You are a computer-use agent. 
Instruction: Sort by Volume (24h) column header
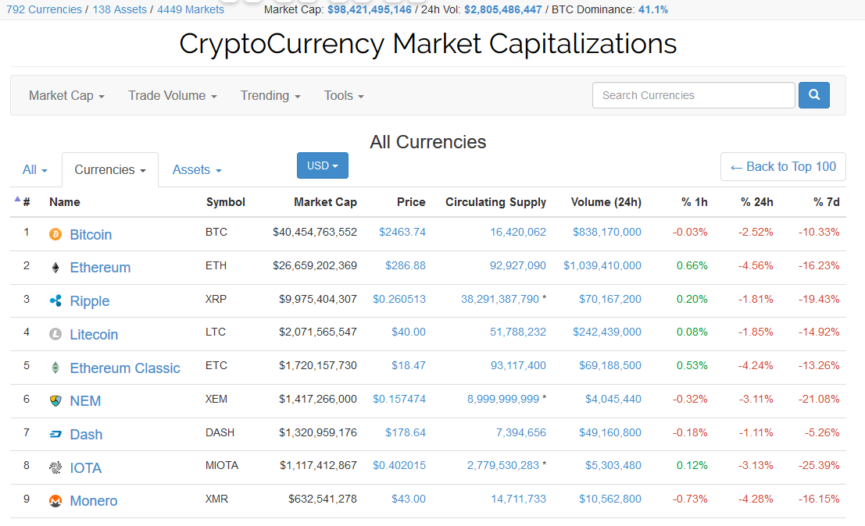tap(606, 202)
